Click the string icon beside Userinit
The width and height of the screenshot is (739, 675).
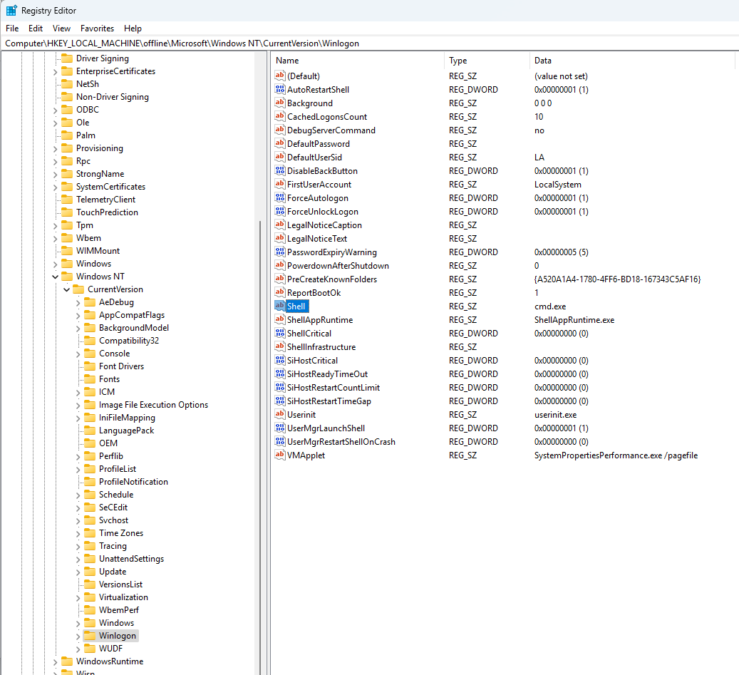280,414
